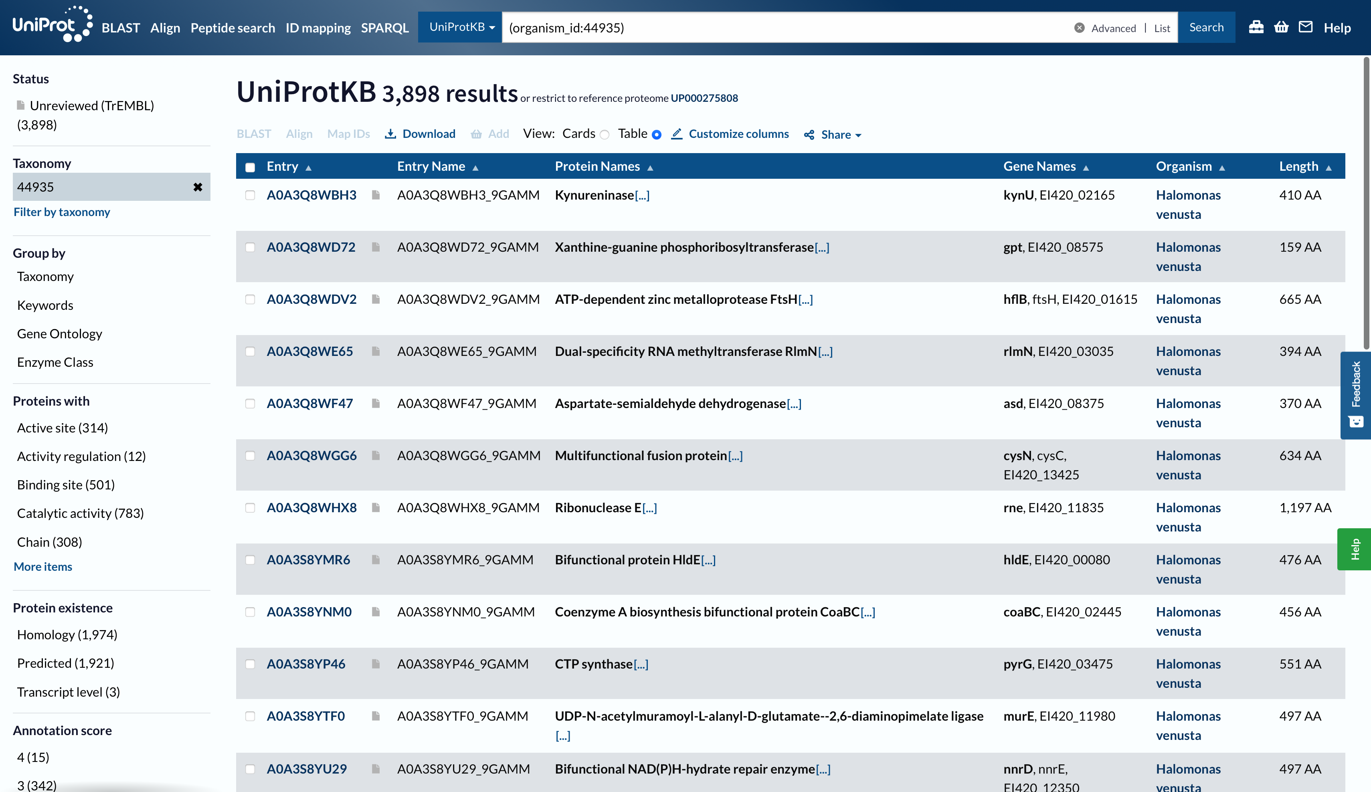Open Align in the top navigation
Image resolution: width=1371 pixels, height=792 pixels.
click(x=165, y=28)
